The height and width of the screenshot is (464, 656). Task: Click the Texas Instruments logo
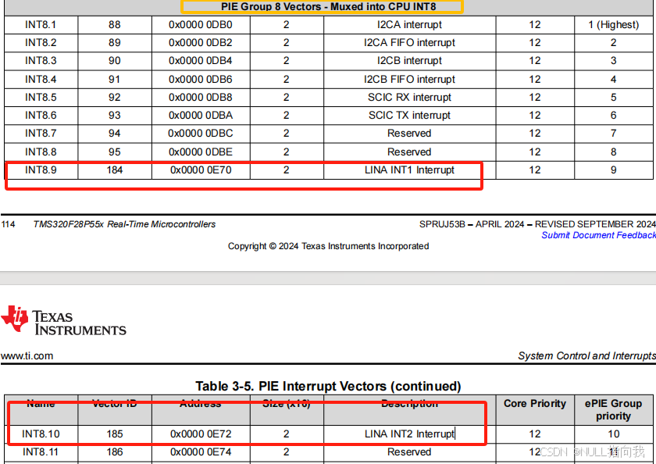tap(63, 321)
